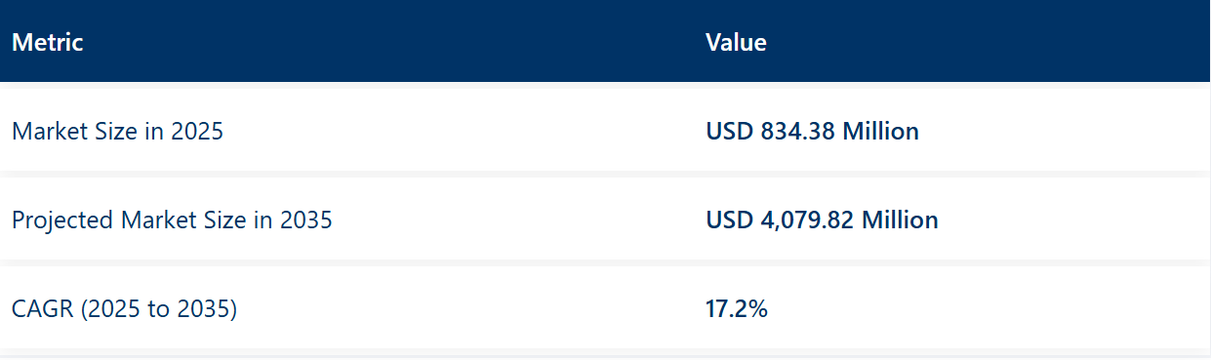This screenshot has height=360, width=1211.
Task: Select the CAGR (2025 to 2035) label
Action: (125, 309)
